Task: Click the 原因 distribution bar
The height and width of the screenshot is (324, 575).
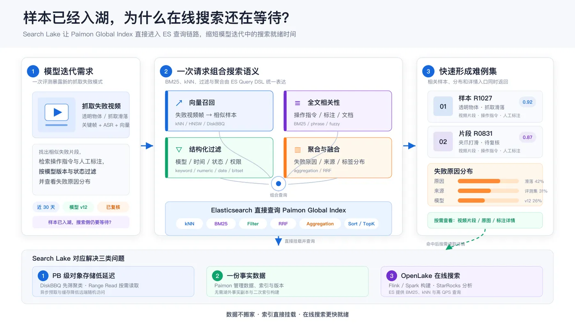Action: pyautogui.click(x=488, y=181)
